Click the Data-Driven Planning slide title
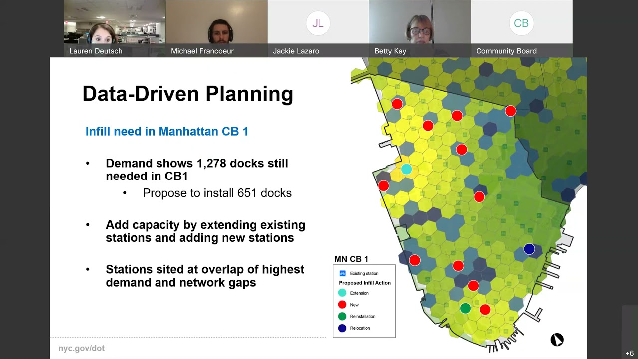Screen dimensions: 638x359 187,94
